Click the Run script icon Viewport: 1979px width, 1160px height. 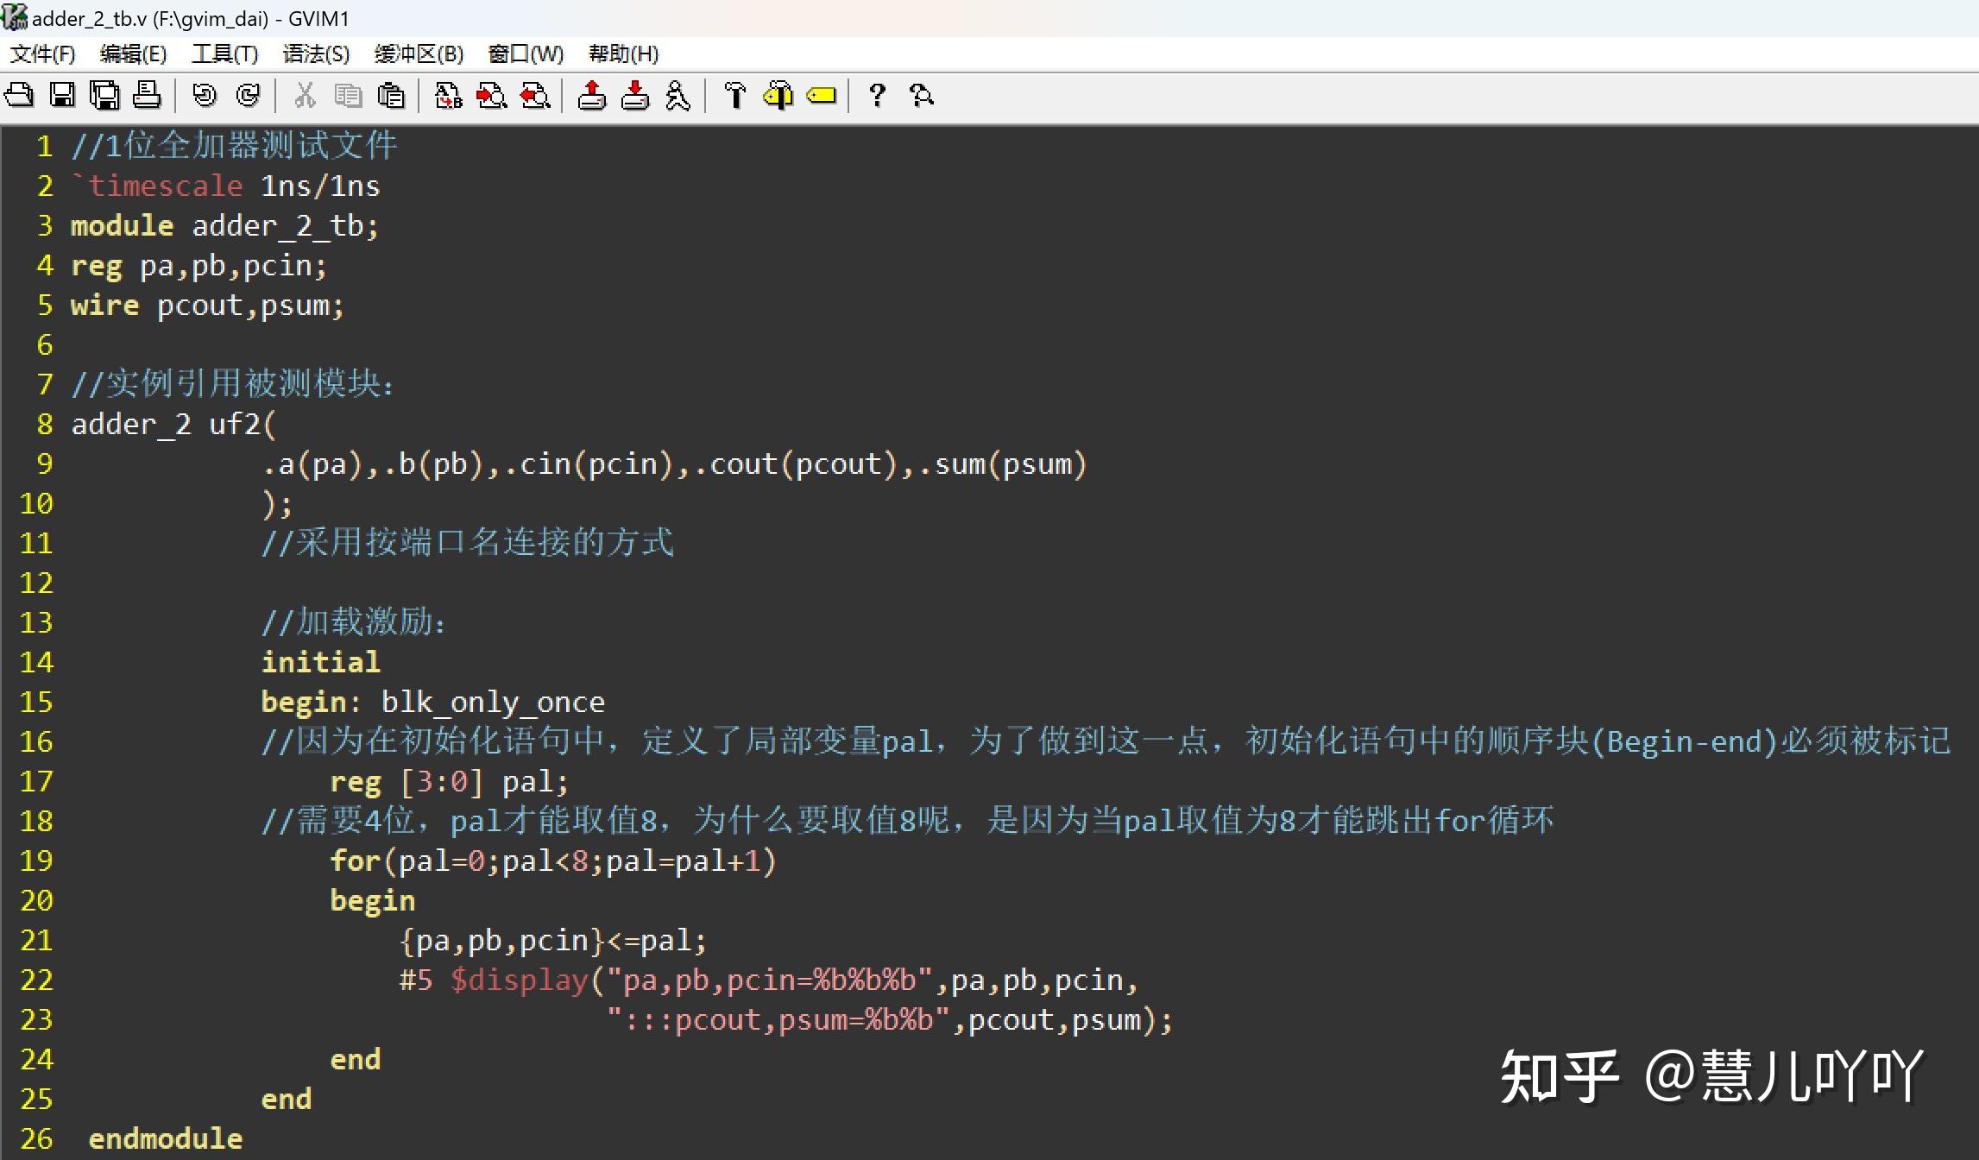coord(678,95)
